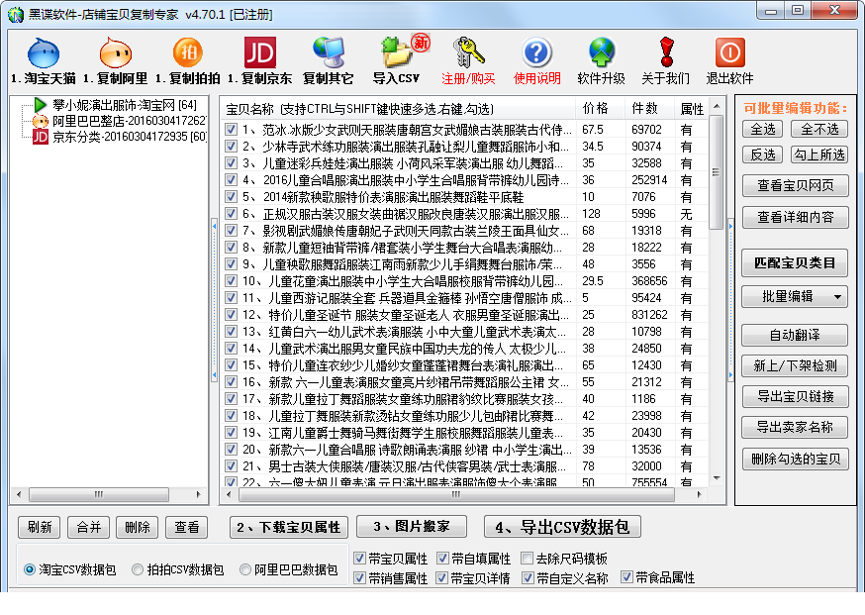Select the green play icon of 攀小妮演出服饰

coord(40,104)
